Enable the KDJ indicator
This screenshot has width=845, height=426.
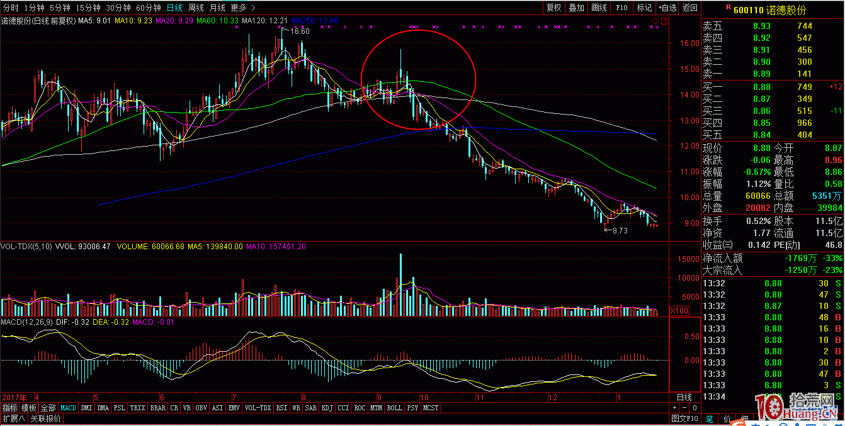point(326,408)
